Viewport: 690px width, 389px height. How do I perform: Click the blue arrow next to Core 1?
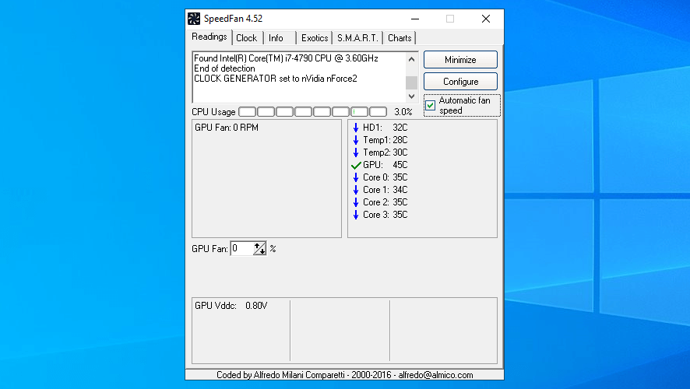(x=356, y=190)
